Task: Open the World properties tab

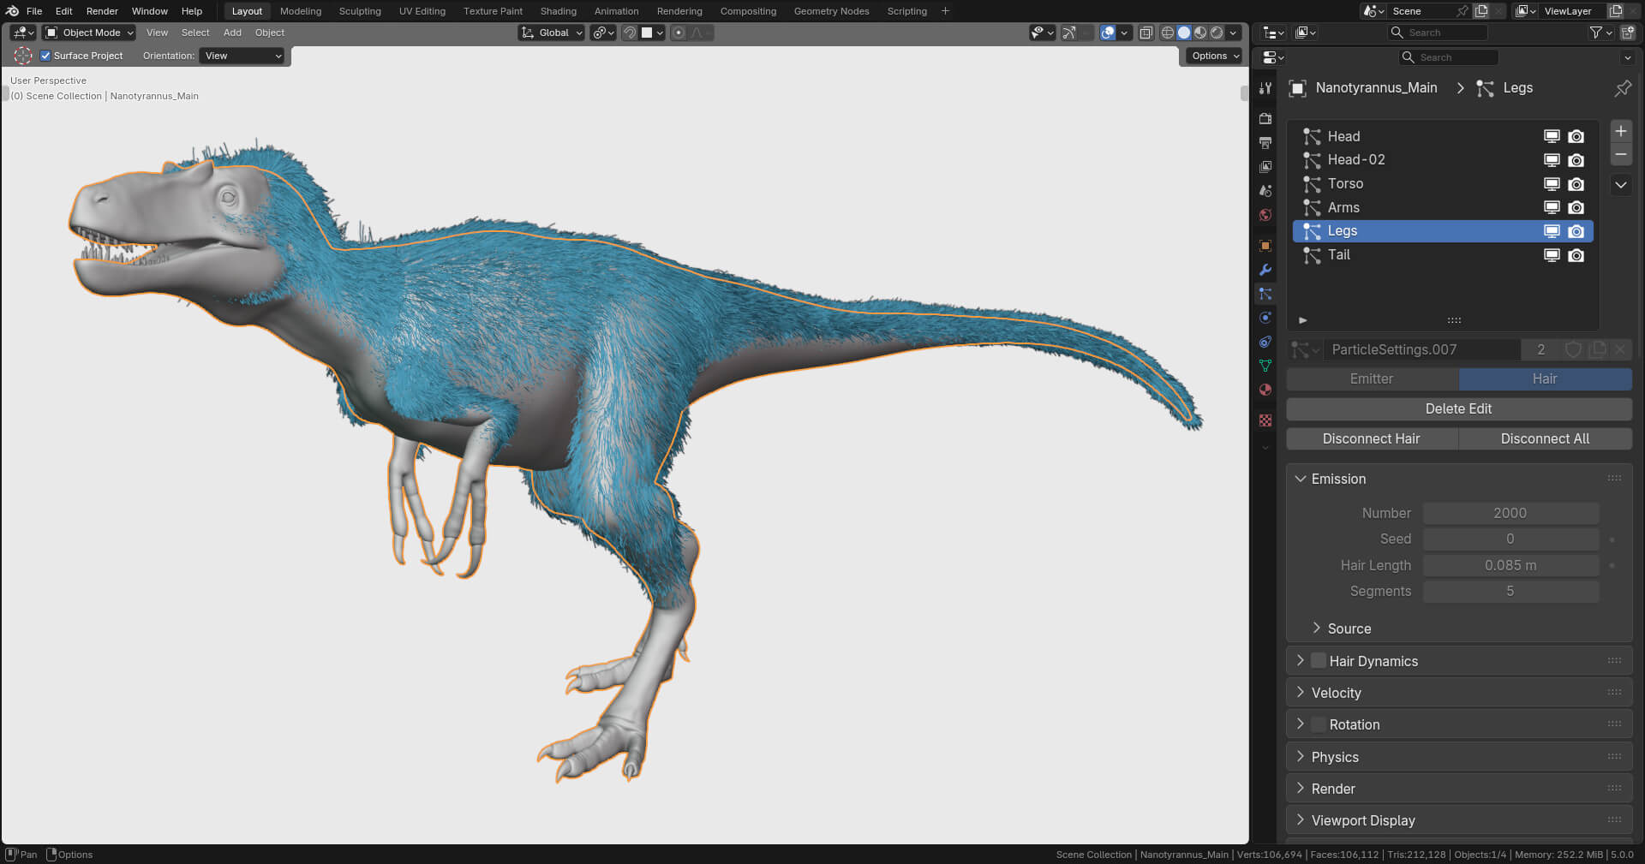Action: tap(1265, 214)
